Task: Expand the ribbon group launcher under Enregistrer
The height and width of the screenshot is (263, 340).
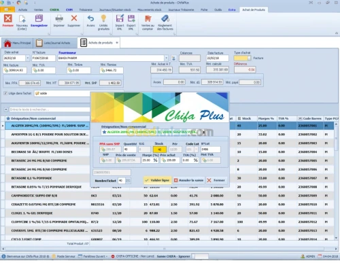Action: (49, 34)
